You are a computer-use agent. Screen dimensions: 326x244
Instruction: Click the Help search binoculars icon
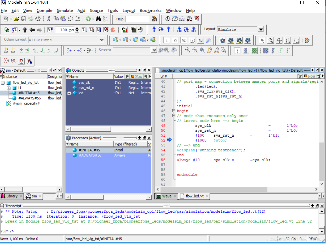[155, 19]
